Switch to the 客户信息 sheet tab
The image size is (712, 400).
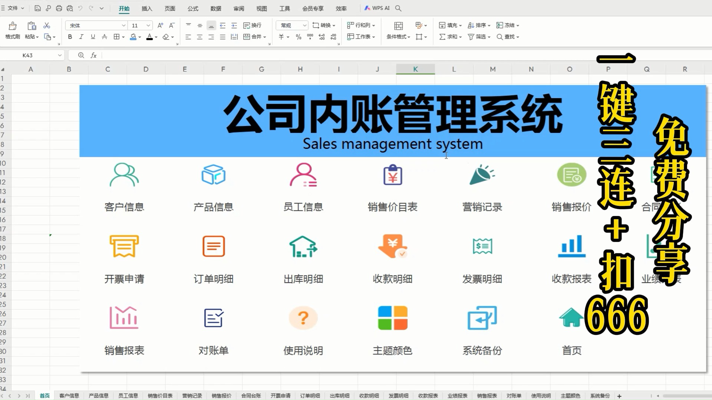pos(69,396)
